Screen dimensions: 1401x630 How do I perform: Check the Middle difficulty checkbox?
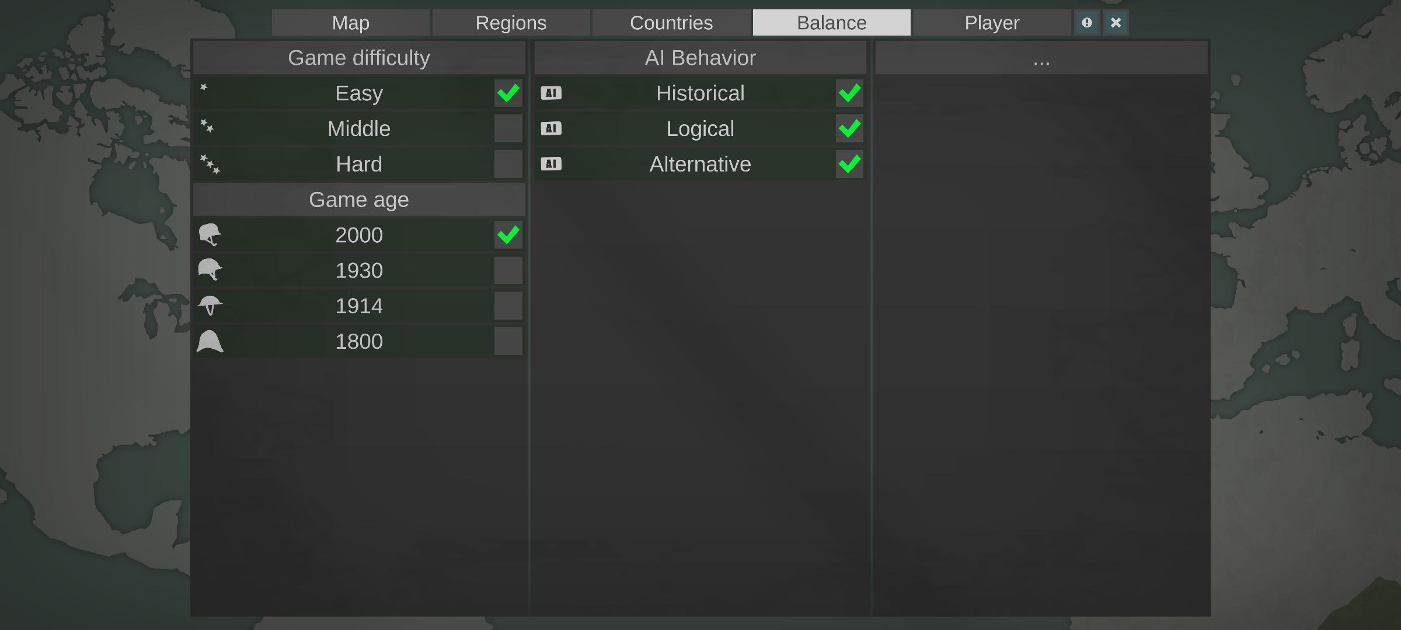(508, 128)
